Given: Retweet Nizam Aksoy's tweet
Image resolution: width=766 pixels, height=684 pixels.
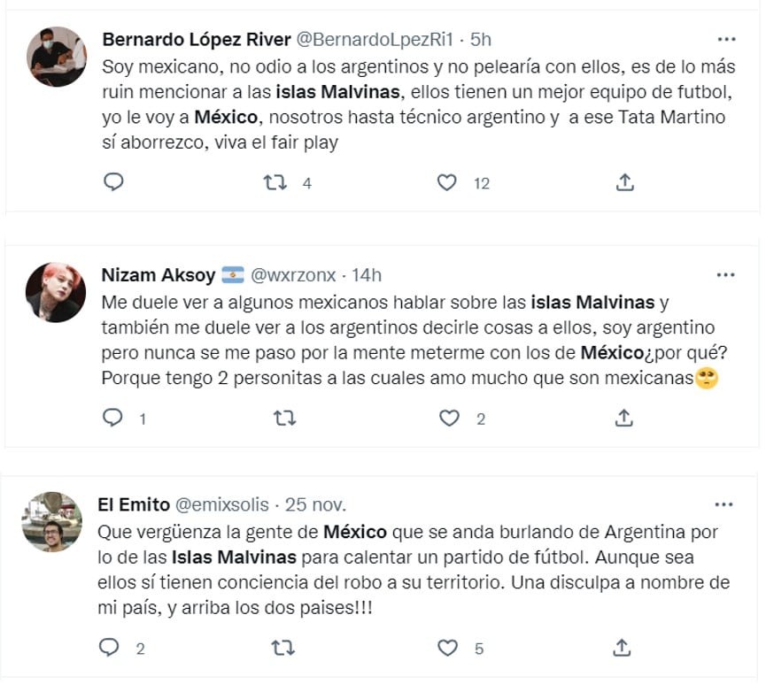Looking at the screenshot, I should pyautogui.click(x=283, y=417).
